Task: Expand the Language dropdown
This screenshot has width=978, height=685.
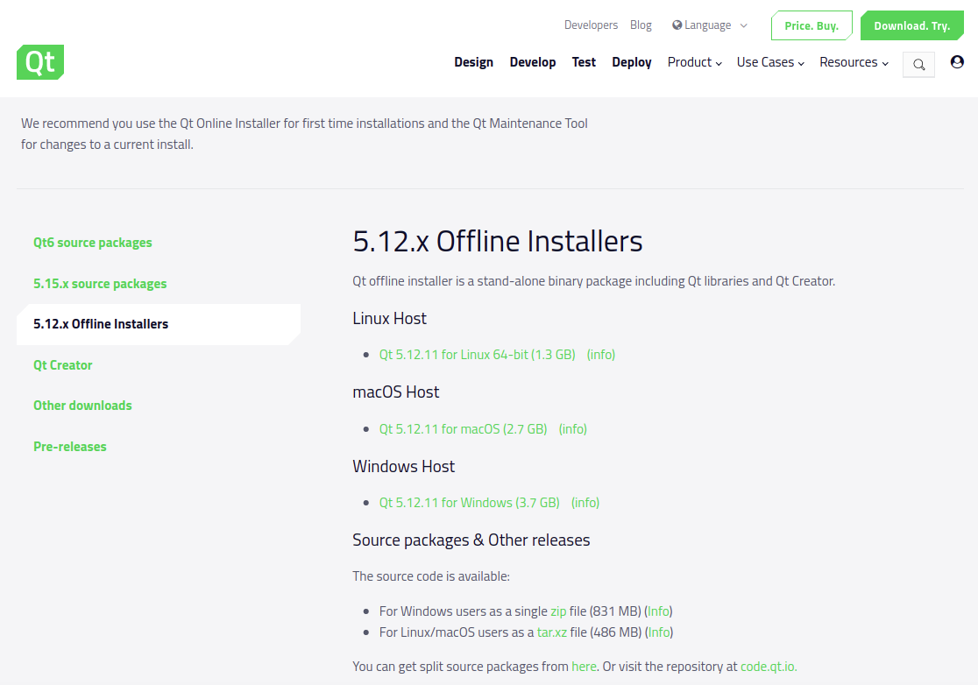Action: (x=710, y=25)
